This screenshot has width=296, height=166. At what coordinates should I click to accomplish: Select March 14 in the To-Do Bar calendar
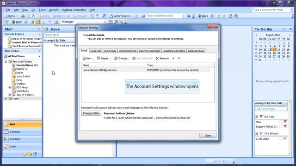tap(278, 50)
